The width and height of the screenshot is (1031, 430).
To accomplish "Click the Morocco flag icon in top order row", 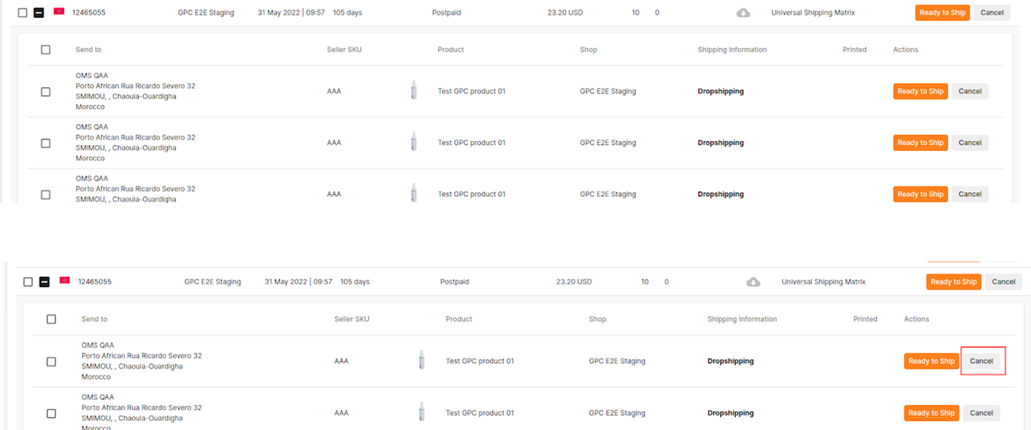I will pos(59,11).
